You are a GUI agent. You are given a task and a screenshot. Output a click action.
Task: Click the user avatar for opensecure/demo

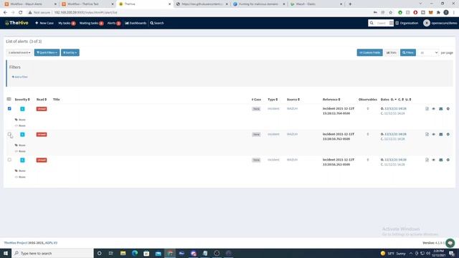coord(427,23)
